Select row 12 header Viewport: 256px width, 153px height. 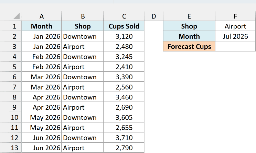(11, 138)
